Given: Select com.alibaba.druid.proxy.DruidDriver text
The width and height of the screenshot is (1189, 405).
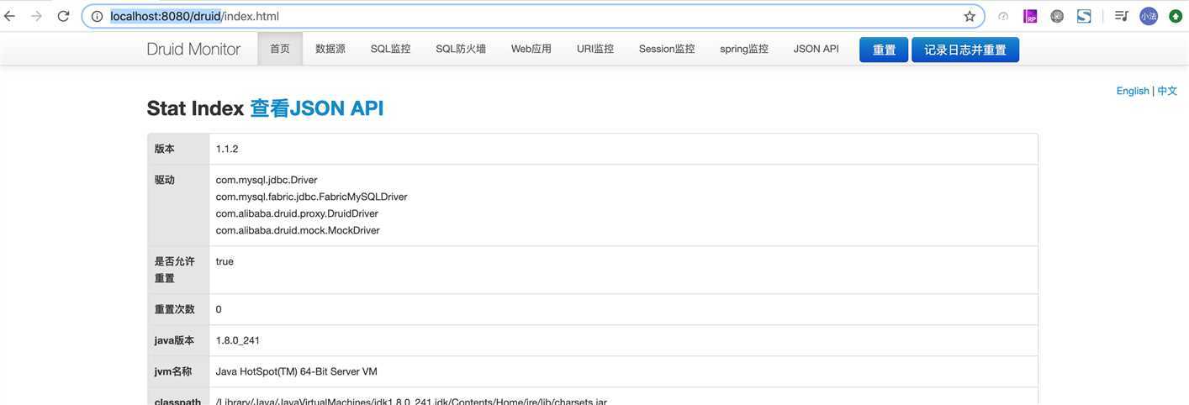Looking at the screenshot, I should tap(297, 213).
